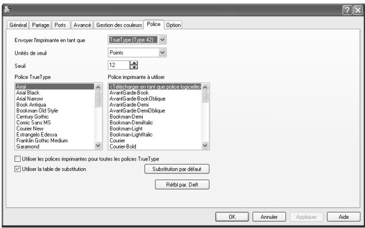Click the Appliquer button
Viewport: 365px width, 228px height.
[x=306, y=217]
